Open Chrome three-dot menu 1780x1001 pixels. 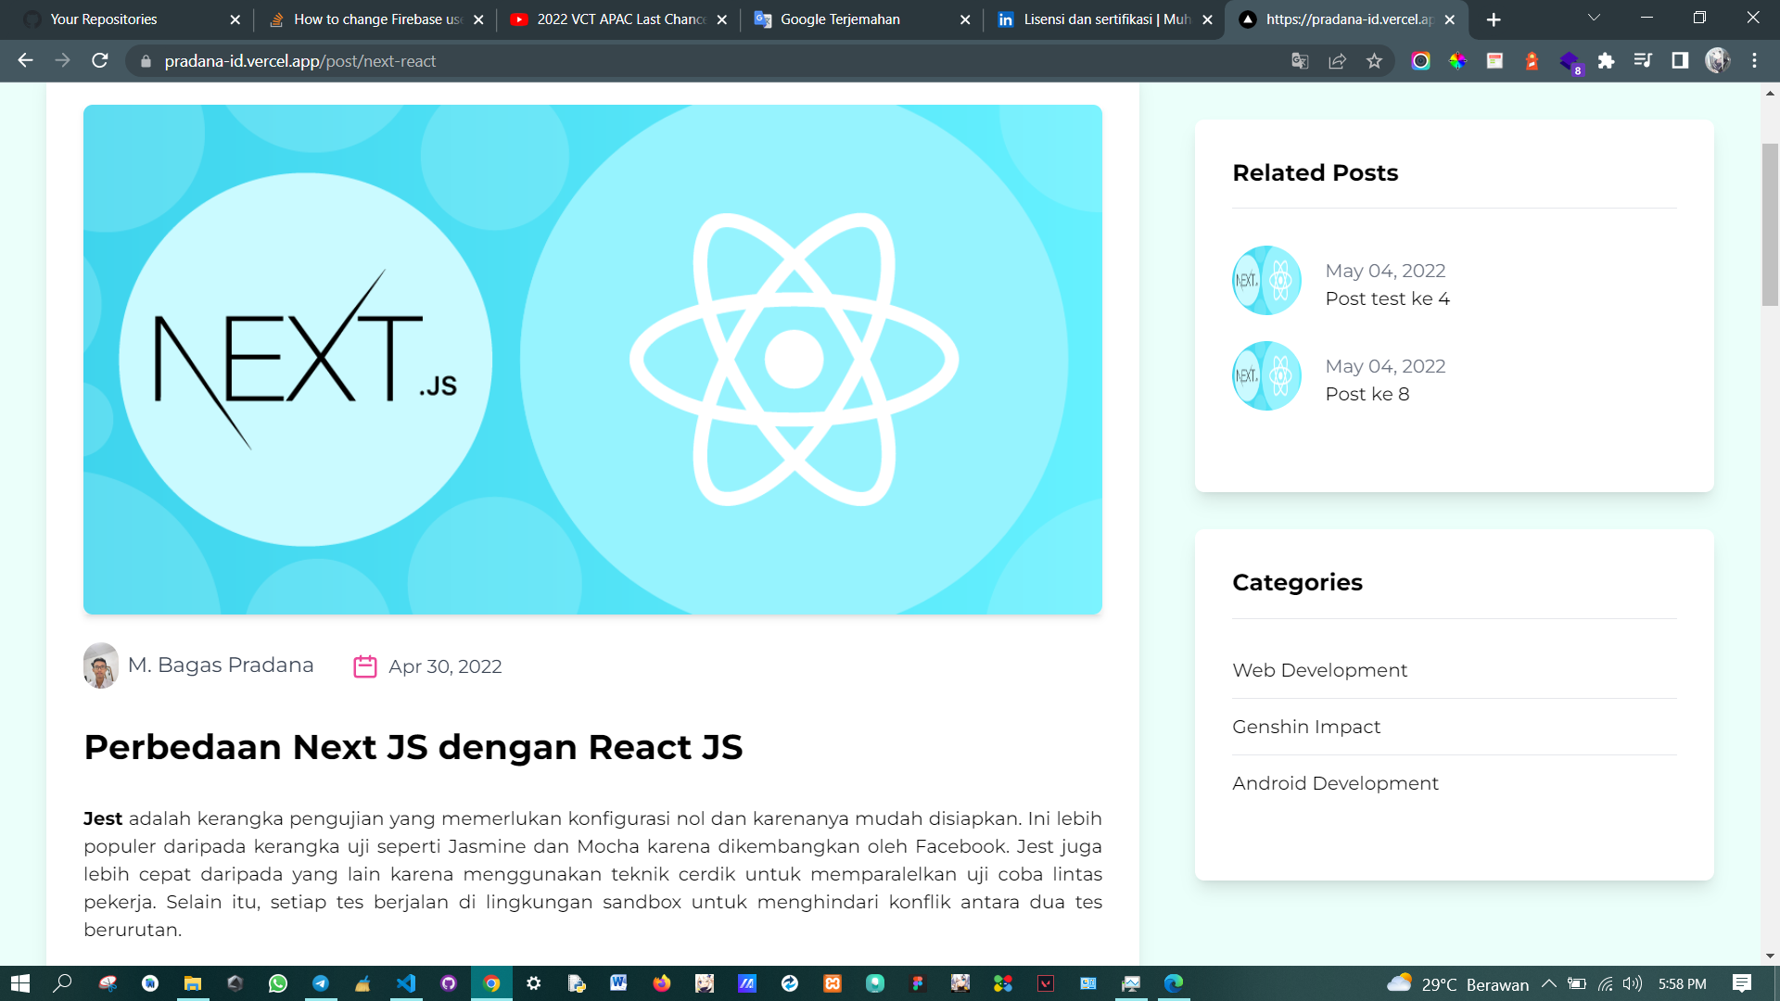[1754, 61]
